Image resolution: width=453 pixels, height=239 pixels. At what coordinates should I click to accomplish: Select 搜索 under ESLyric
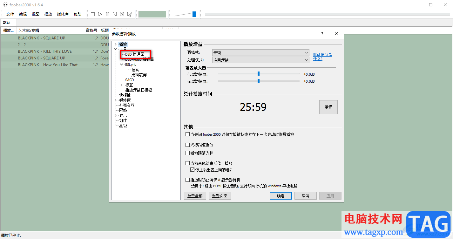(x=135, y=70)
